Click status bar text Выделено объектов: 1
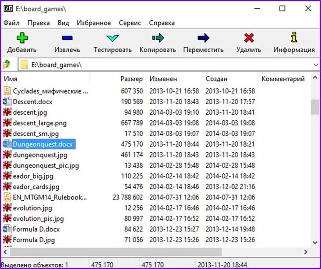Screen dimensions: 321x269 35,265
